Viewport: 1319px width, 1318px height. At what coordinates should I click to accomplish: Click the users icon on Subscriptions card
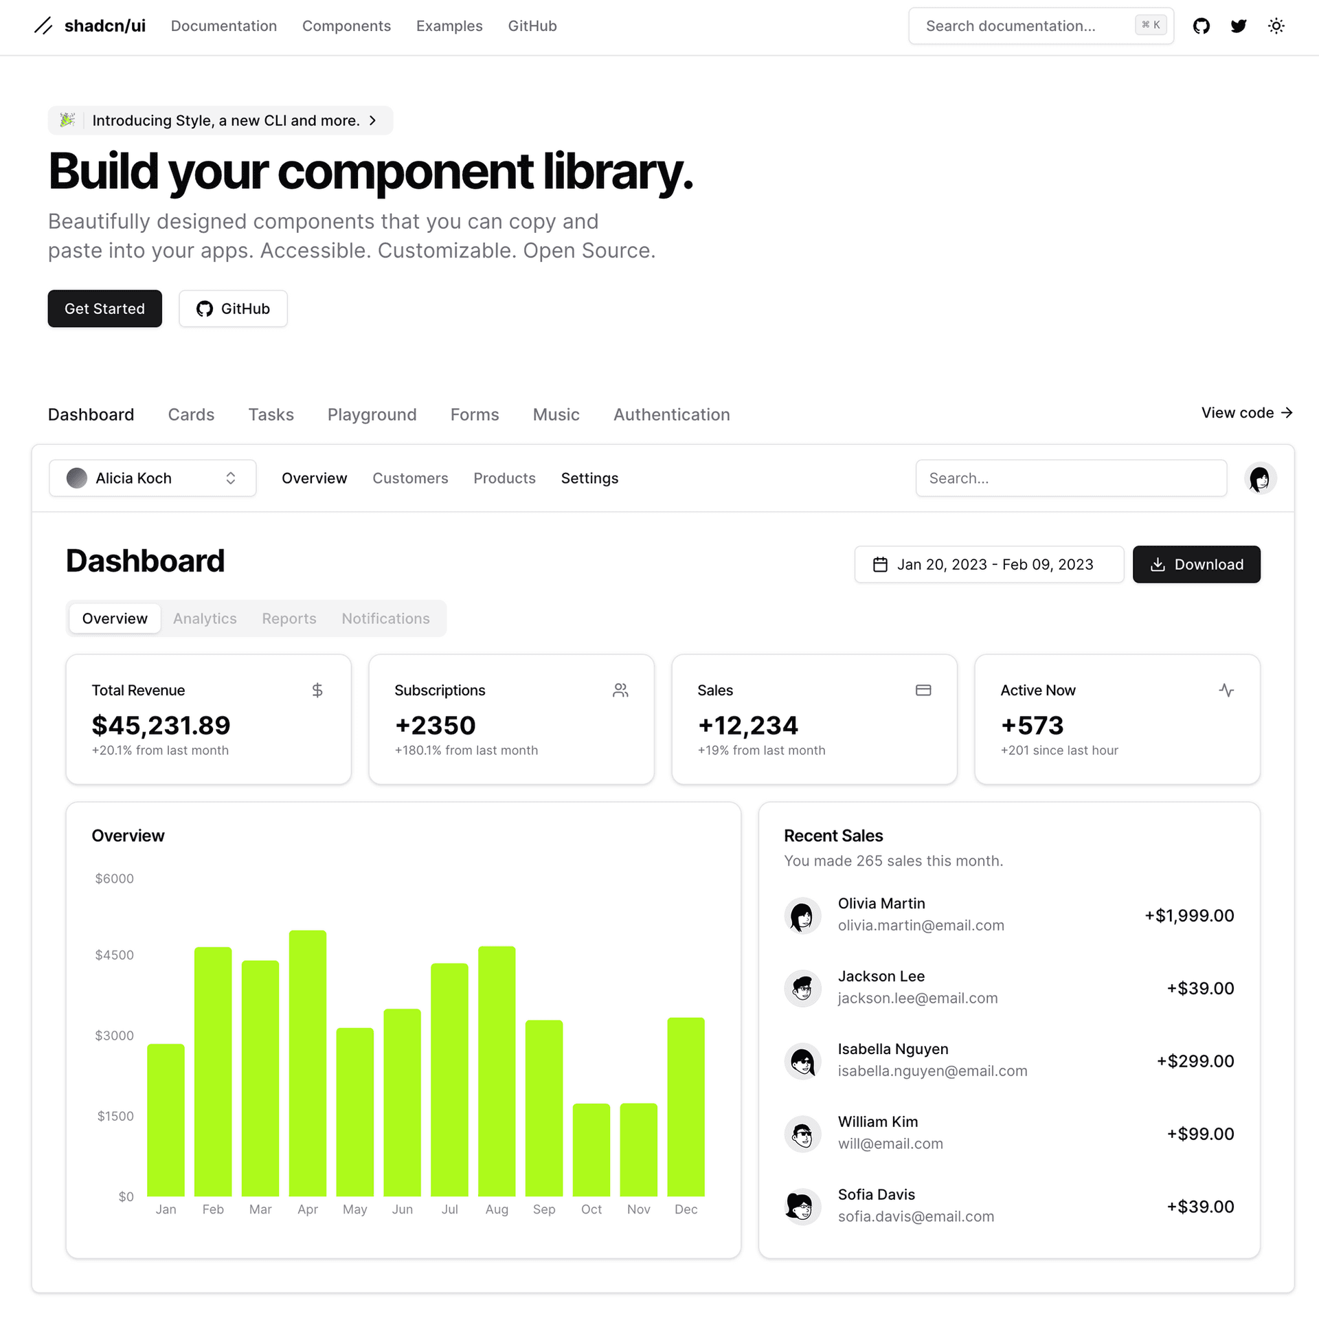620,690
